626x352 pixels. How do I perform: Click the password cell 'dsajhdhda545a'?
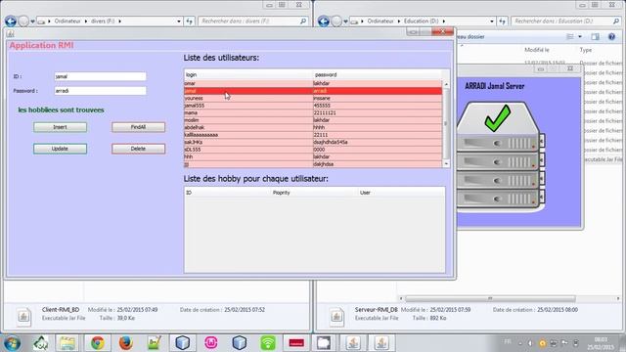378,142
